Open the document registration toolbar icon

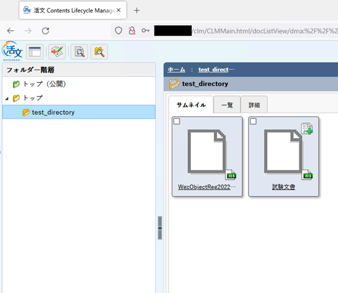[57, 52]
